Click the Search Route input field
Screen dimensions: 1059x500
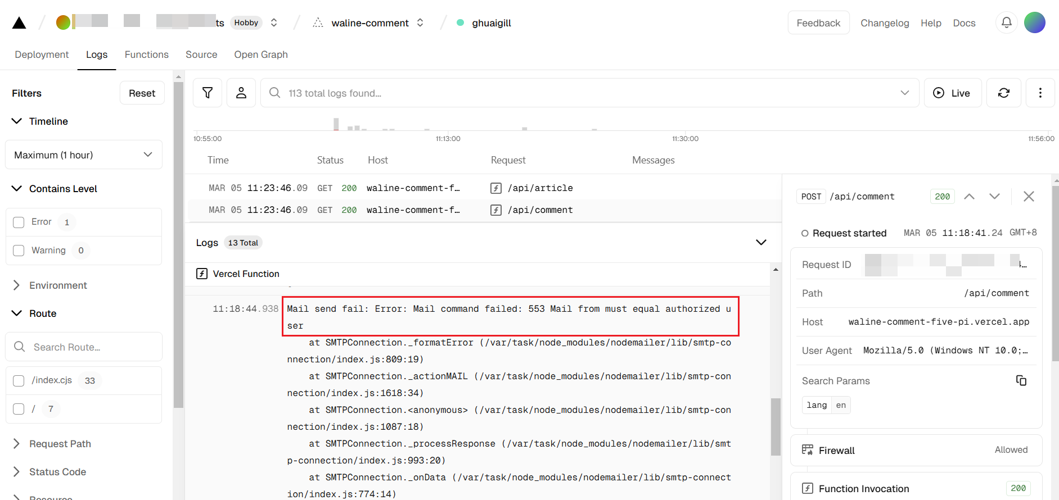90,347
